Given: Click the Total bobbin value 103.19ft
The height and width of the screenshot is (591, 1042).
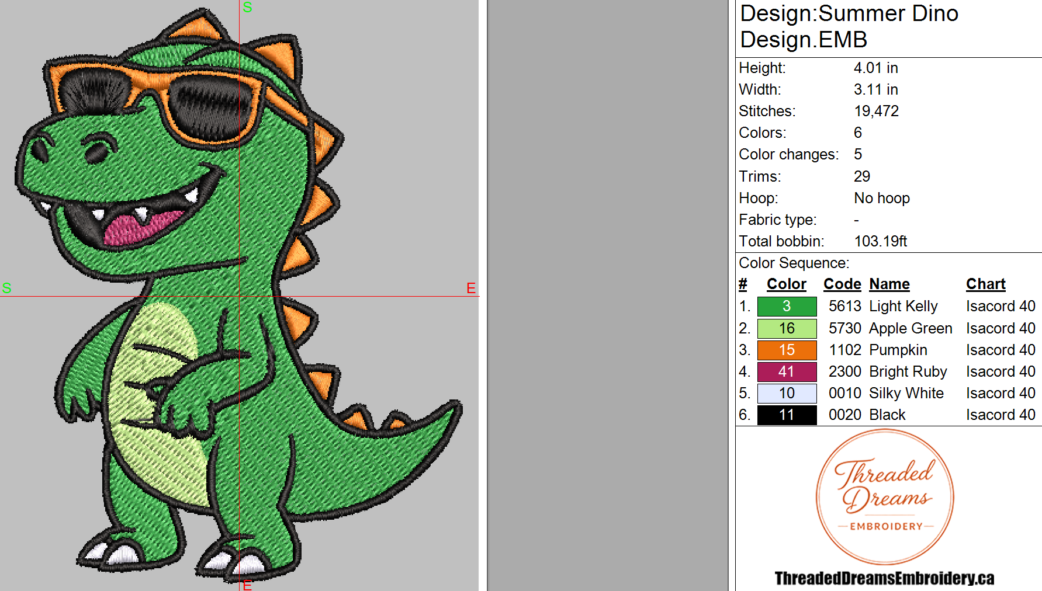Looking at the screenshot, I should [x=880, y=242].
